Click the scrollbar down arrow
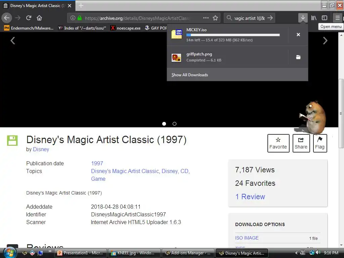The height and width of the screenshot is (258, 344). (x=341, y=245)
